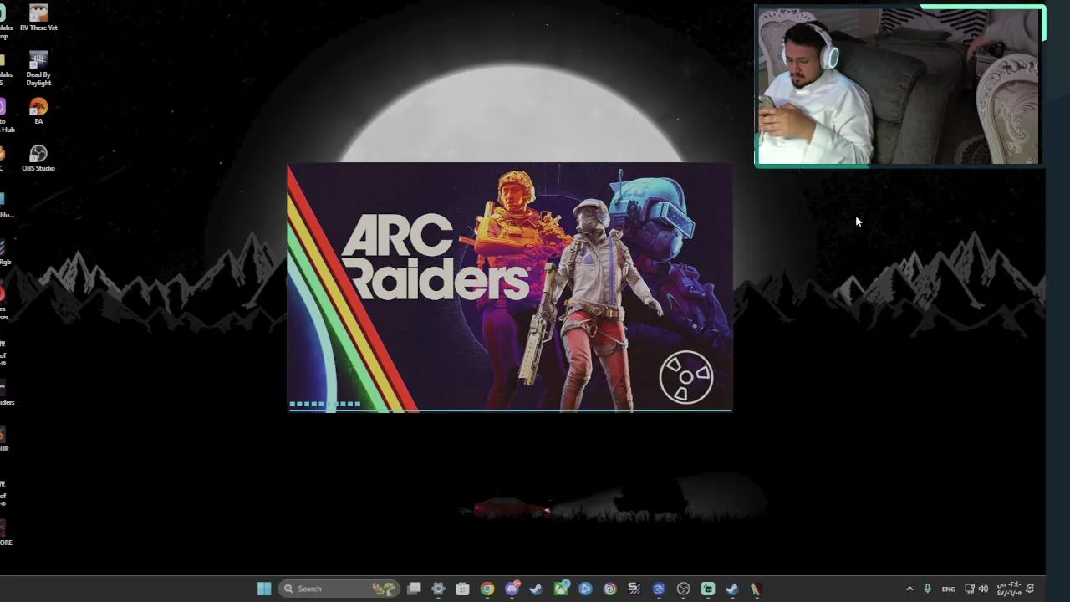Image resolution: width=1070 pixels, height=602 pixels.
Task: Open the taskbar clock and date
Action: click(x=1009, y=589)
